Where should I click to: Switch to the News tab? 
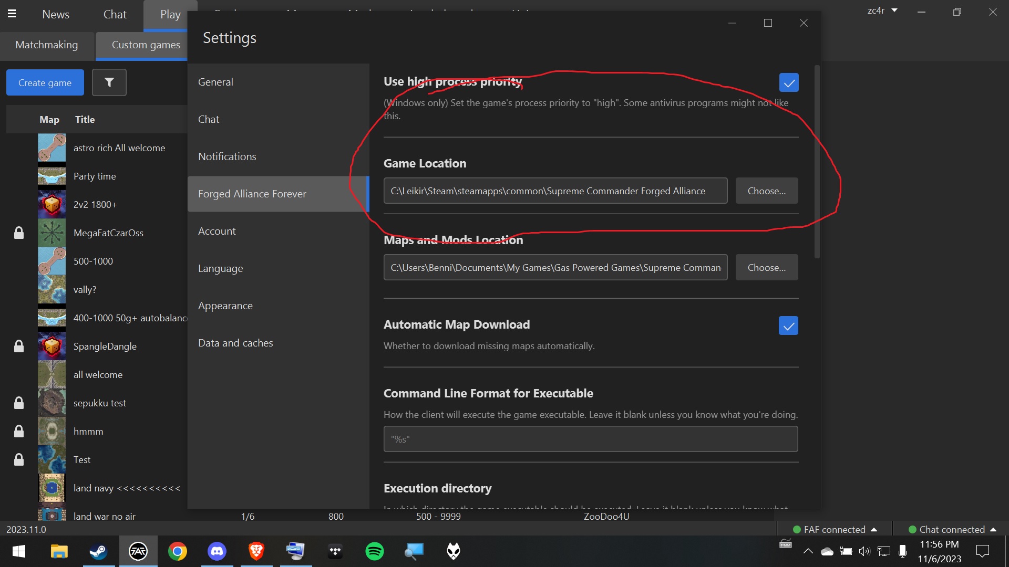pos(56,14)
